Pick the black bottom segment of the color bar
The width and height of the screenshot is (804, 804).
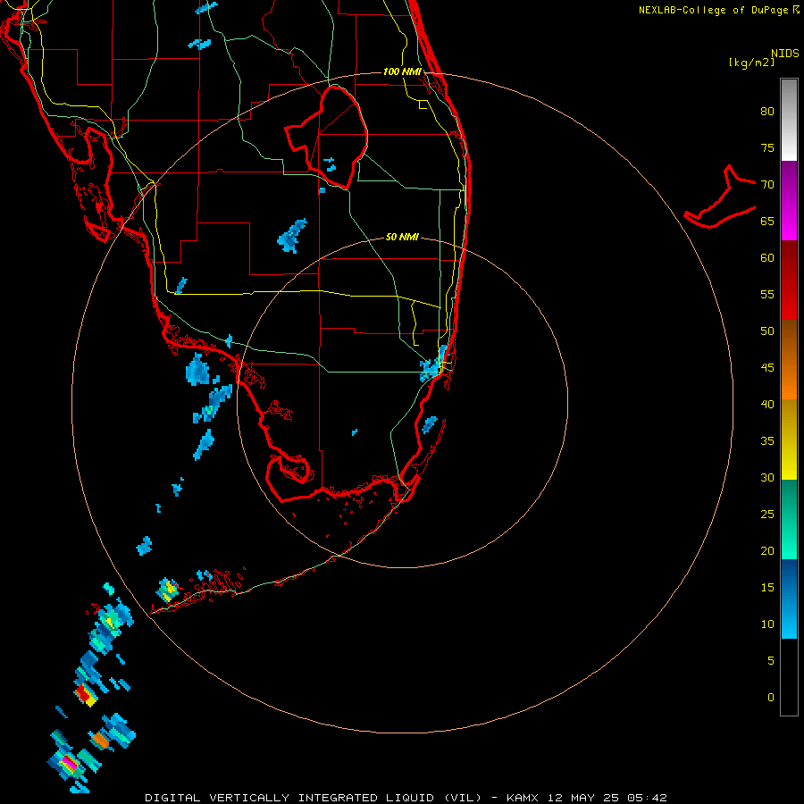(789, 677)
